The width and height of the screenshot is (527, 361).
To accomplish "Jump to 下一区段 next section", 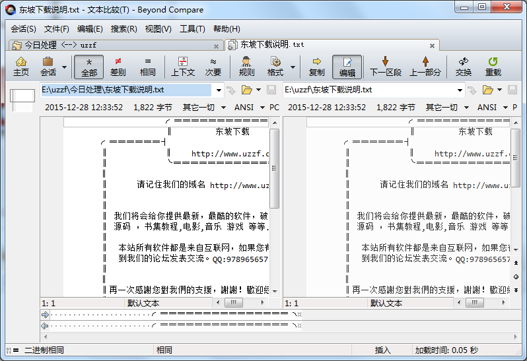I will click(x=385, y=67).
